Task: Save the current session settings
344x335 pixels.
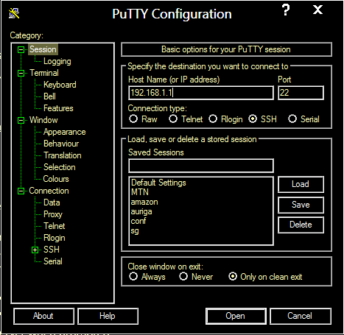Action: (x=301, y=205)
